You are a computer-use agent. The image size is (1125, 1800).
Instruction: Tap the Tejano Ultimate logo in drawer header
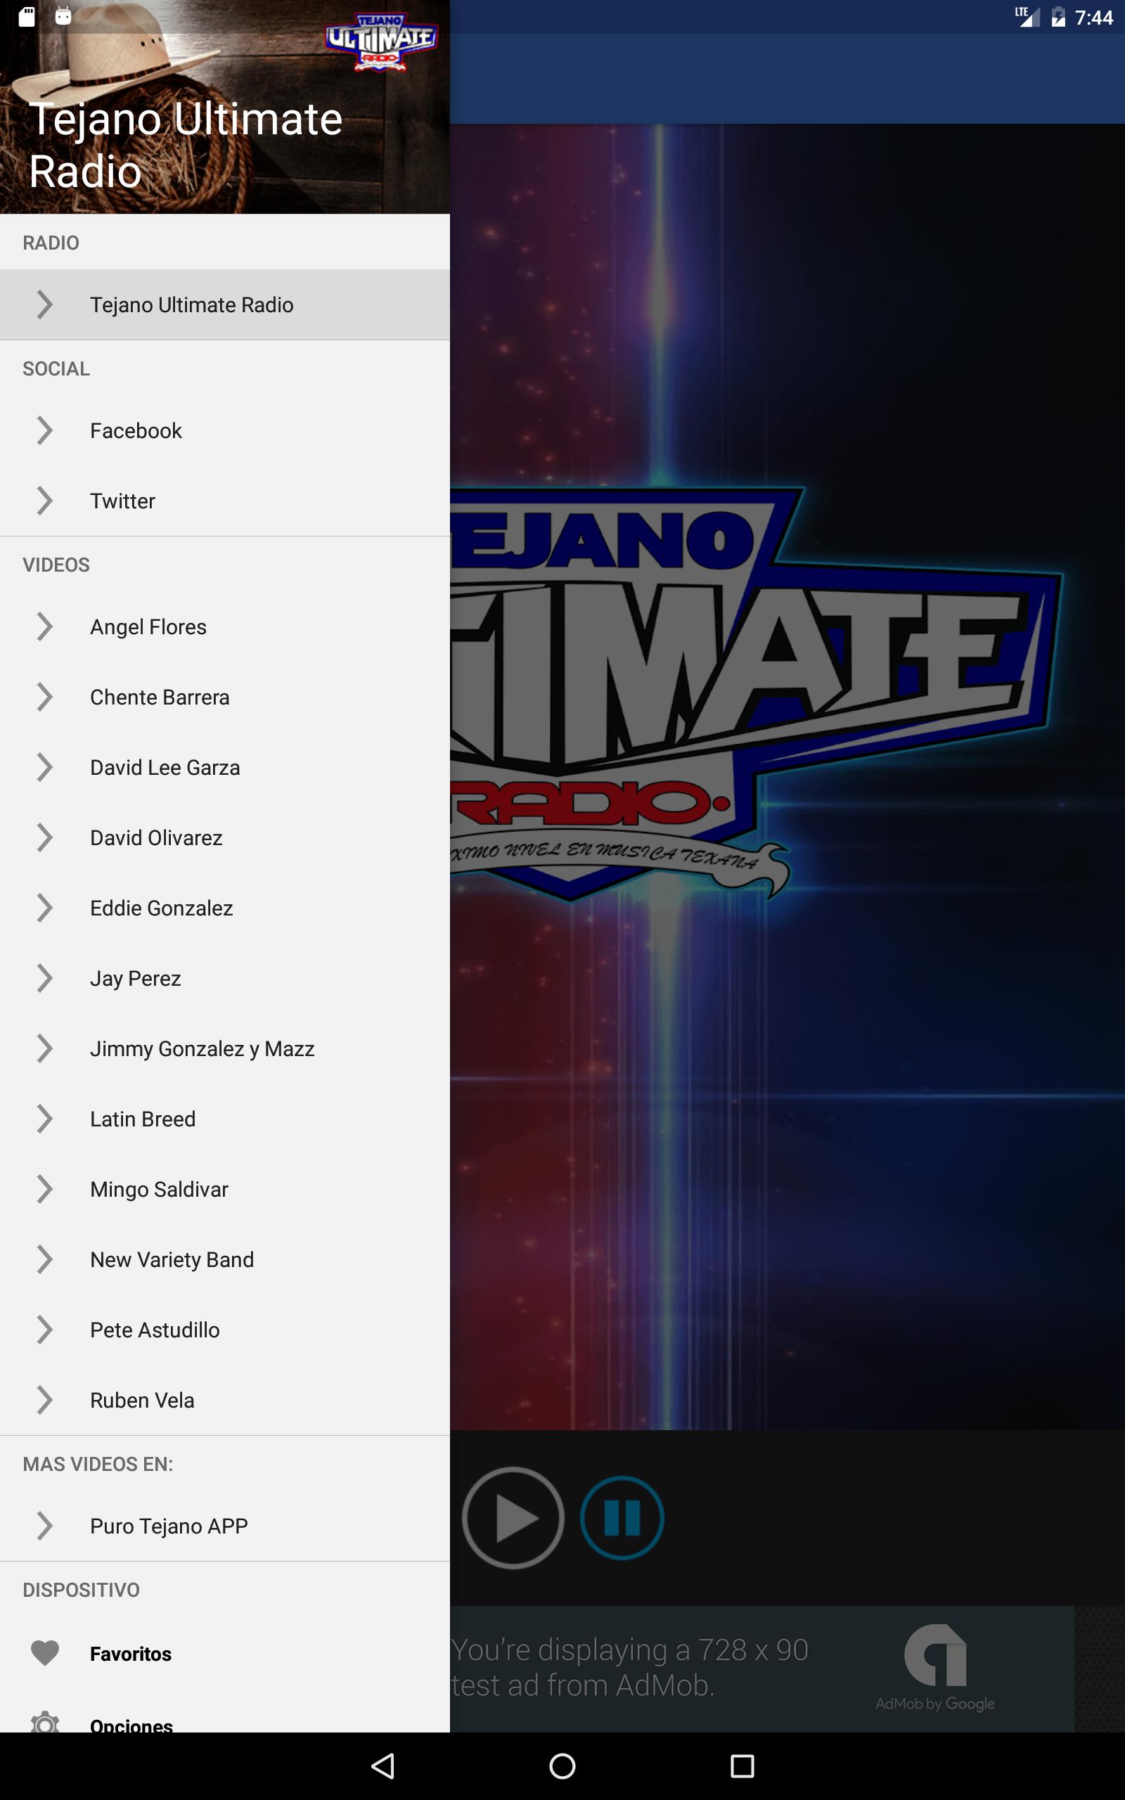381,42
